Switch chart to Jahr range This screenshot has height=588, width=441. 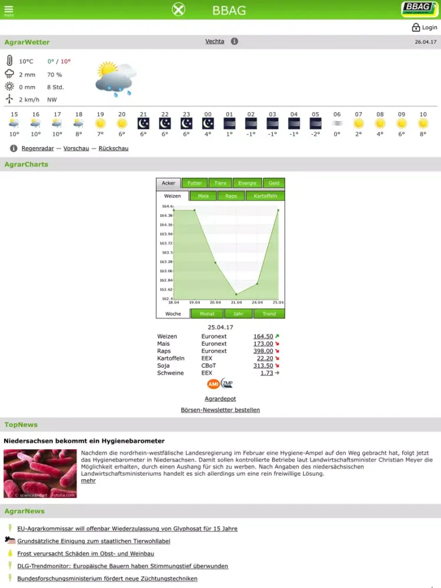point(238,313)
